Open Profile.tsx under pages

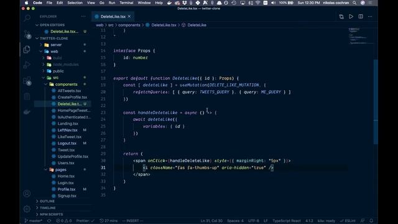pos(67,189)
